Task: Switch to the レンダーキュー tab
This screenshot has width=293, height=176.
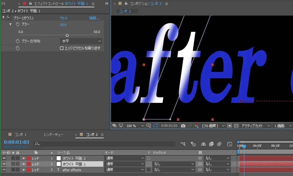Action: [x=54, y=135]
